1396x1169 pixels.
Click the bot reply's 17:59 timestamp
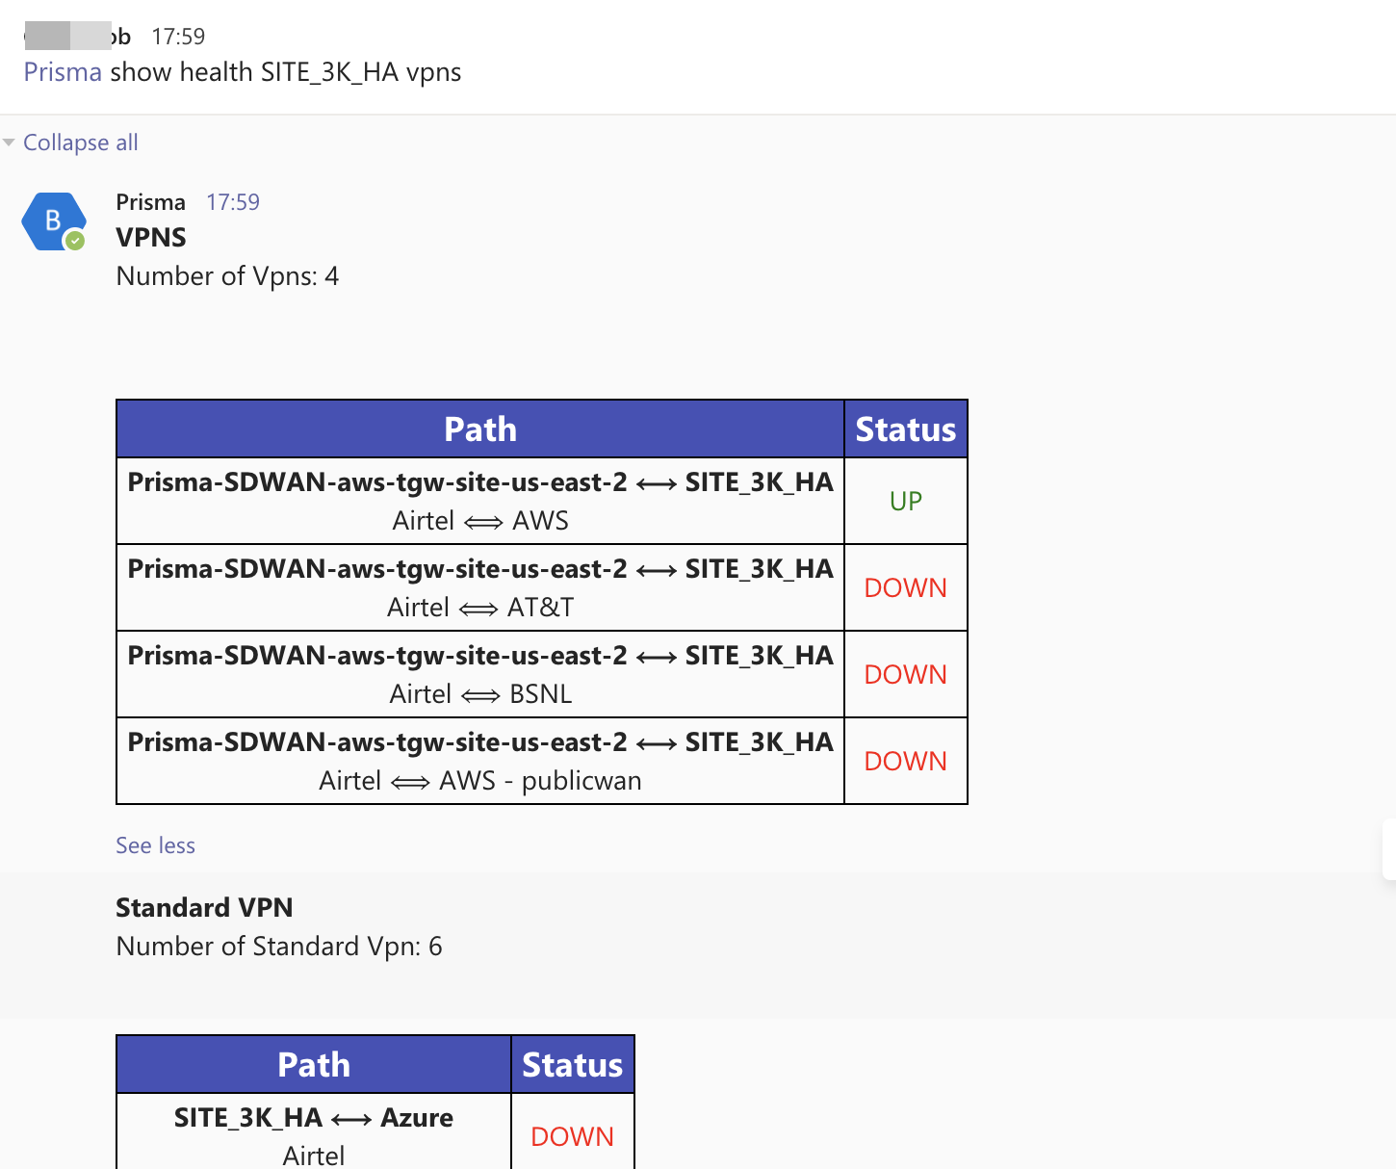(x=233, y=202)
